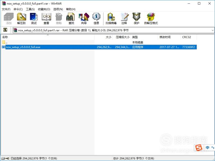
Task: Click the Virus Scan (扫描病毒) icon
Action: click(x=111, y=19)
